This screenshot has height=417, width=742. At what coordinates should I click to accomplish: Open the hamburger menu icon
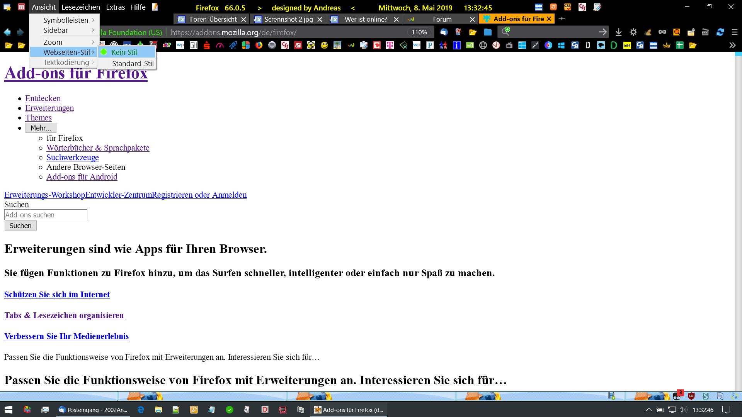pos(734,32)
